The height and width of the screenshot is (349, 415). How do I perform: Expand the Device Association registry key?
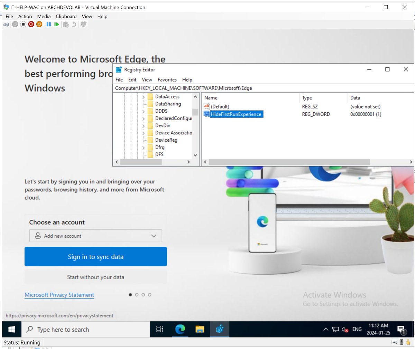pyautogui.click(x=144, y=133)
